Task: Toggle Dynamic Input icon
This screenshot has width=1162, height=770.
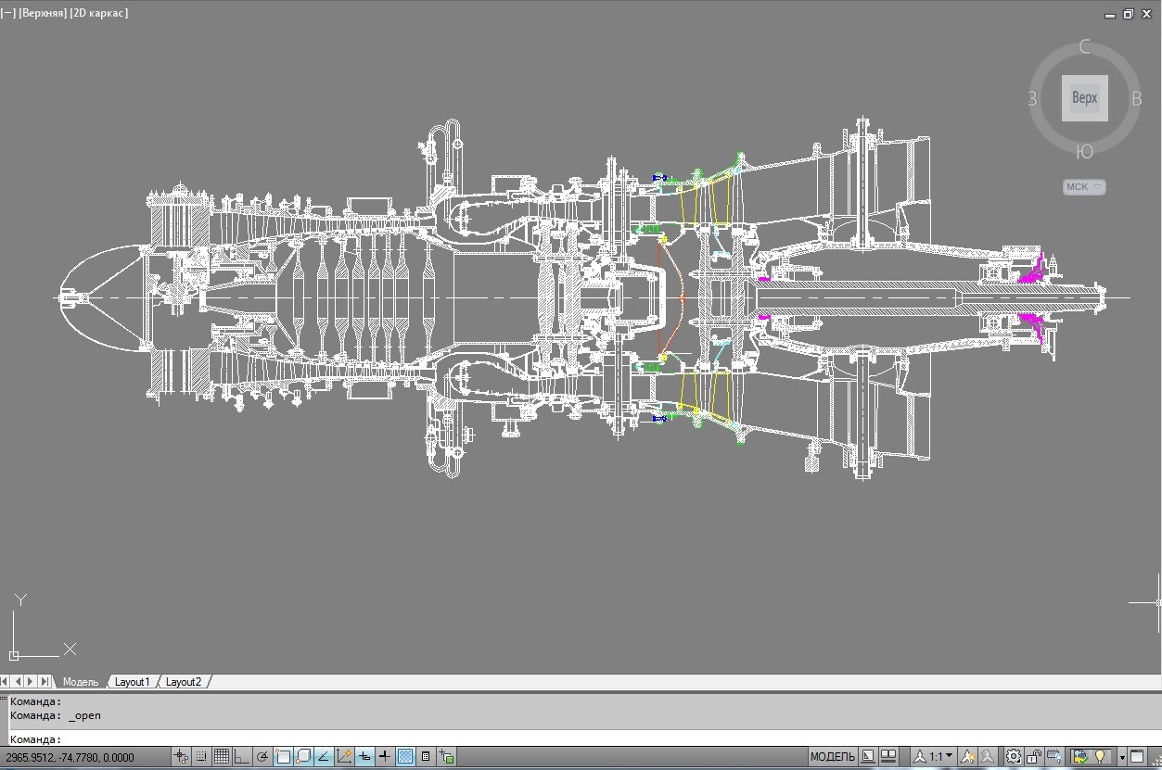Action: tap(364, 757)
